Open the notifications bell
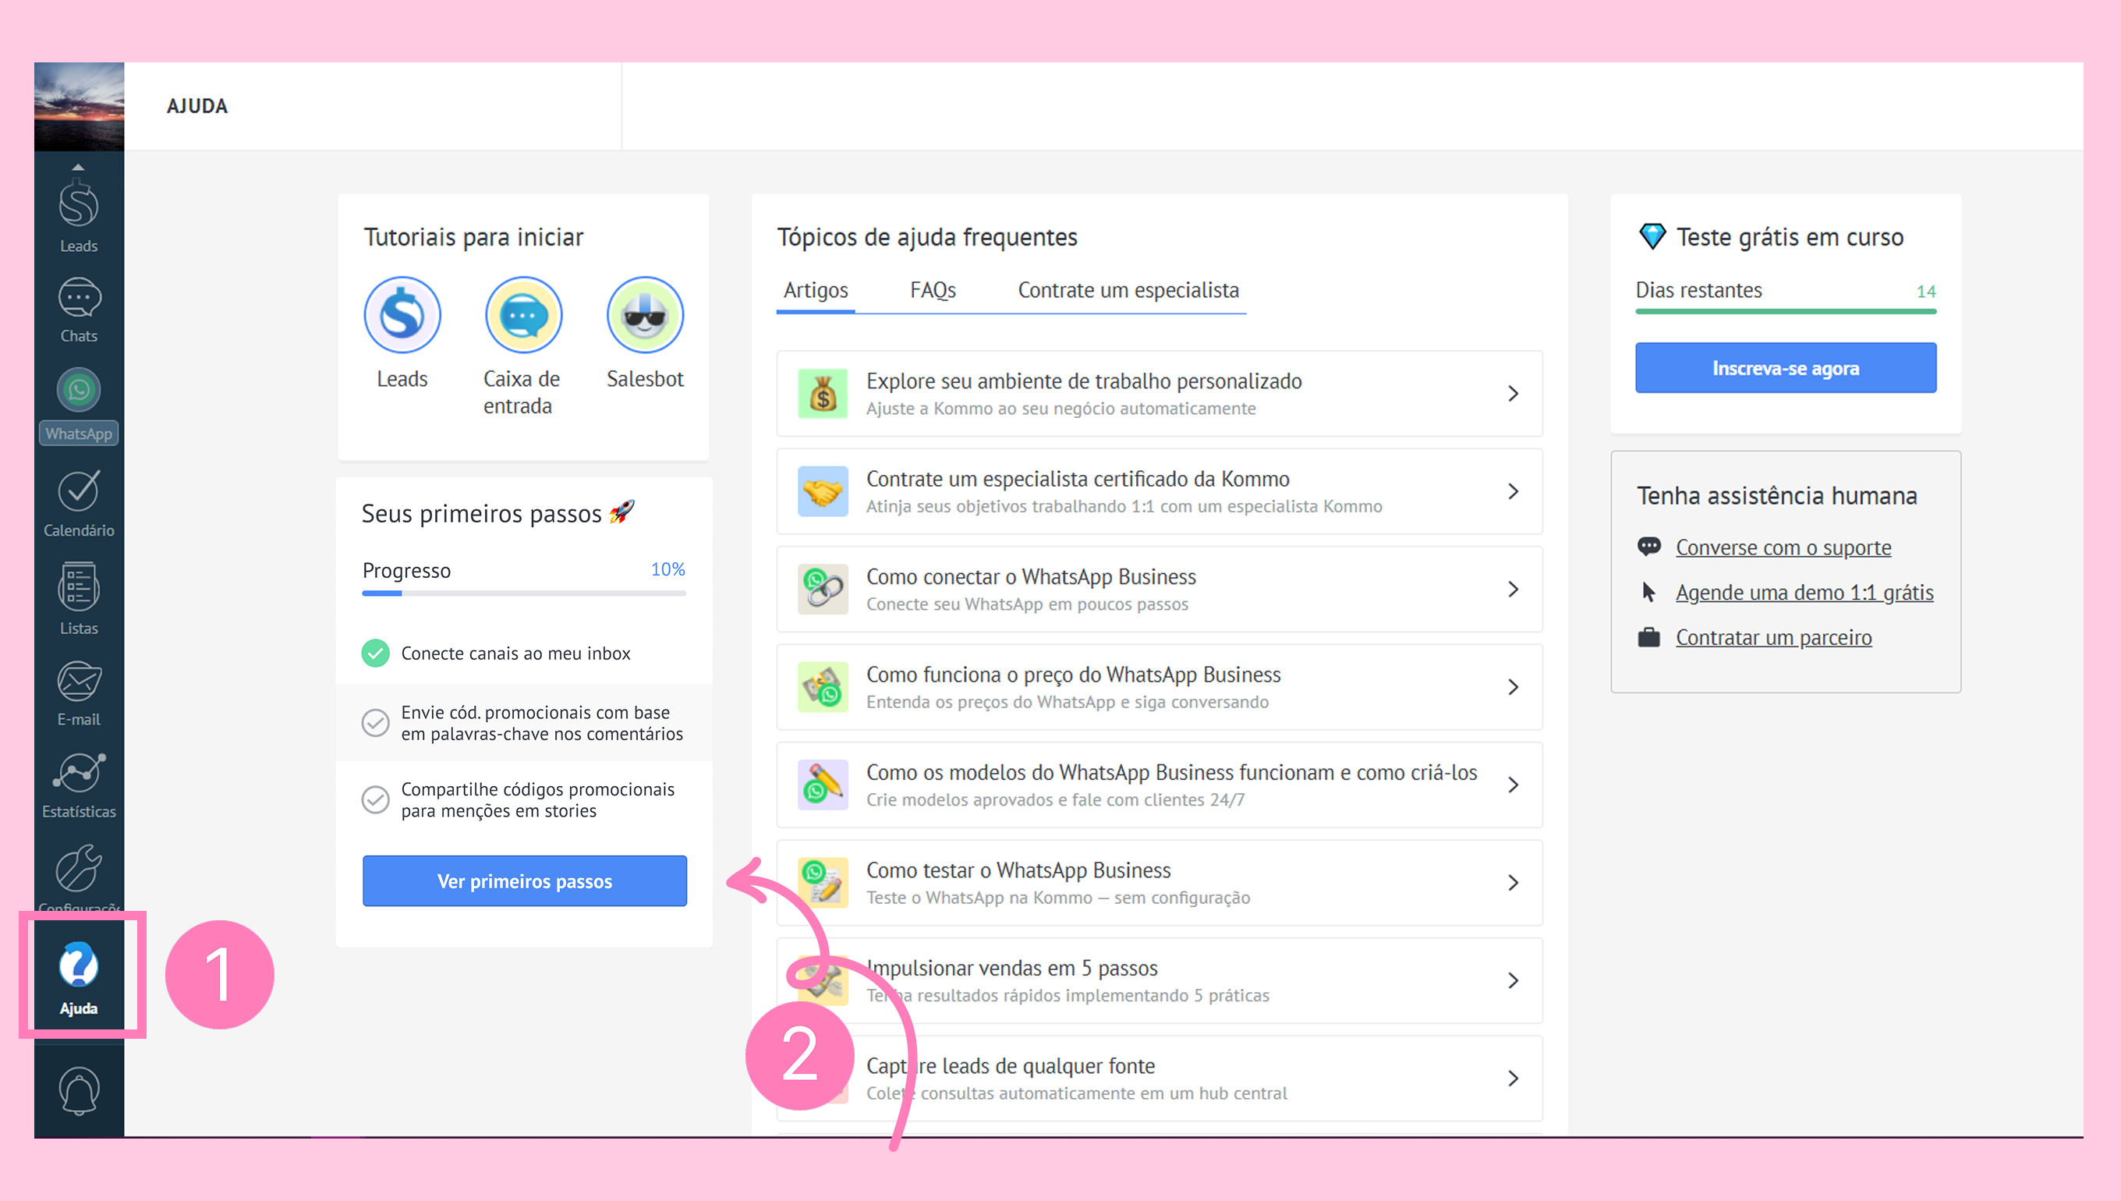 point(78,1089)
